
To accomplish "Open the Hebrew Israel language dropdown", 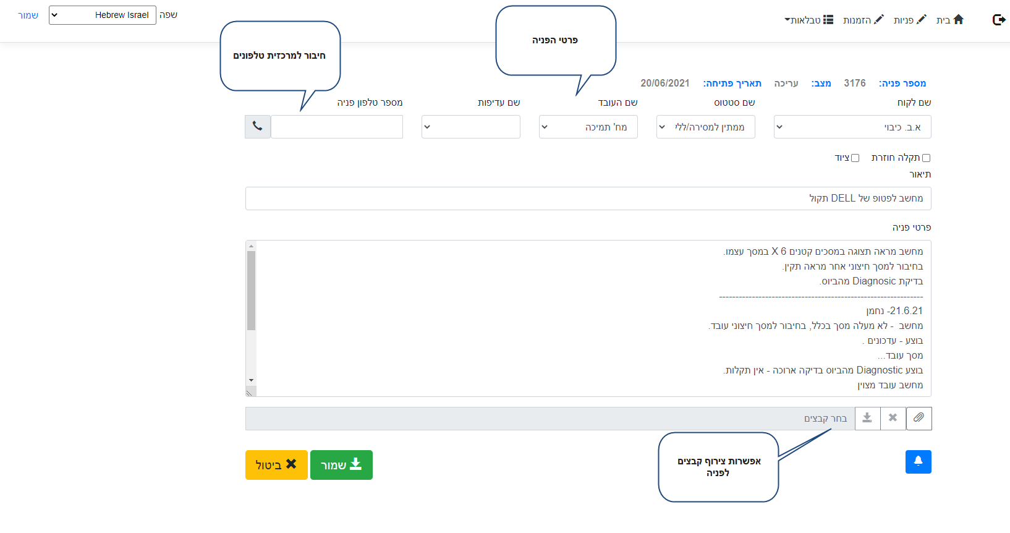I will [x=103, y=15].
